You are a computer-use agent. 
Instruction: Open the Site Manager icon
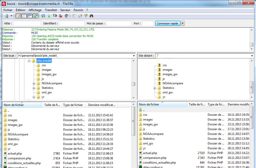click(x=6, y=16)
